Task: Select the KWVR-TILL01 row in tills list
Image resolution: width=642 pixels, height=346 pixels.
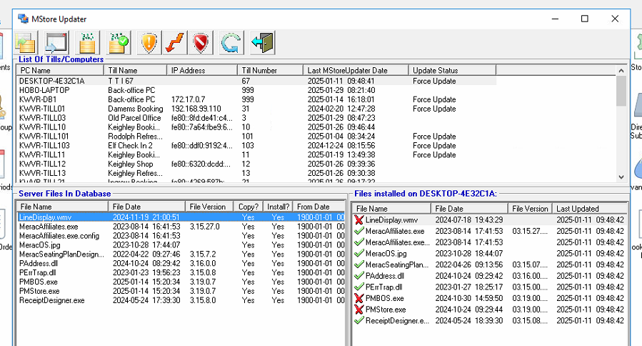Action: coord(43,109)
